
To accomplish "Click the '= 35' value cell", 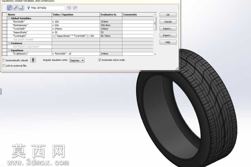I will [x=76, y=32].
